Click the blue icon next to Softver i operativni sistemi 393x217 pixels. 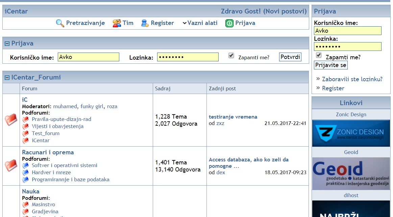pyautogui.click(x=25, y=165)
